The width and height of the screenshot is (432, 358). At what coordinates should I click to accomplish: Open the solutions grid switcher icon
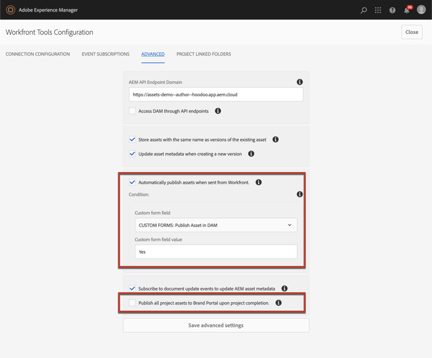[x=378, y=10]
